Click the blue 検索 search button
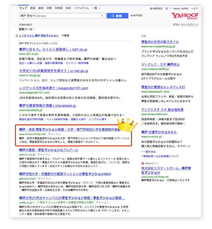The image size is (212, 229). tap(117, 16)
